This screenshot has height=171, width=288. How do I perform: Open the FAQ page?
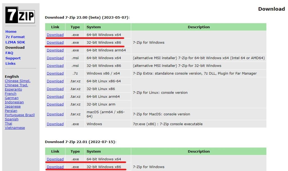coord(9,53)
